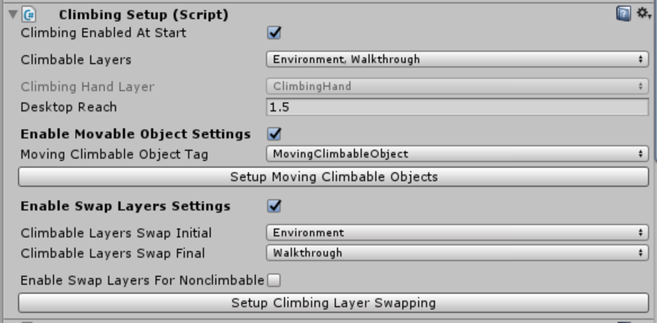
Task: Collapse the Climbing Setup component foldout
Action: tap(13, 15)
